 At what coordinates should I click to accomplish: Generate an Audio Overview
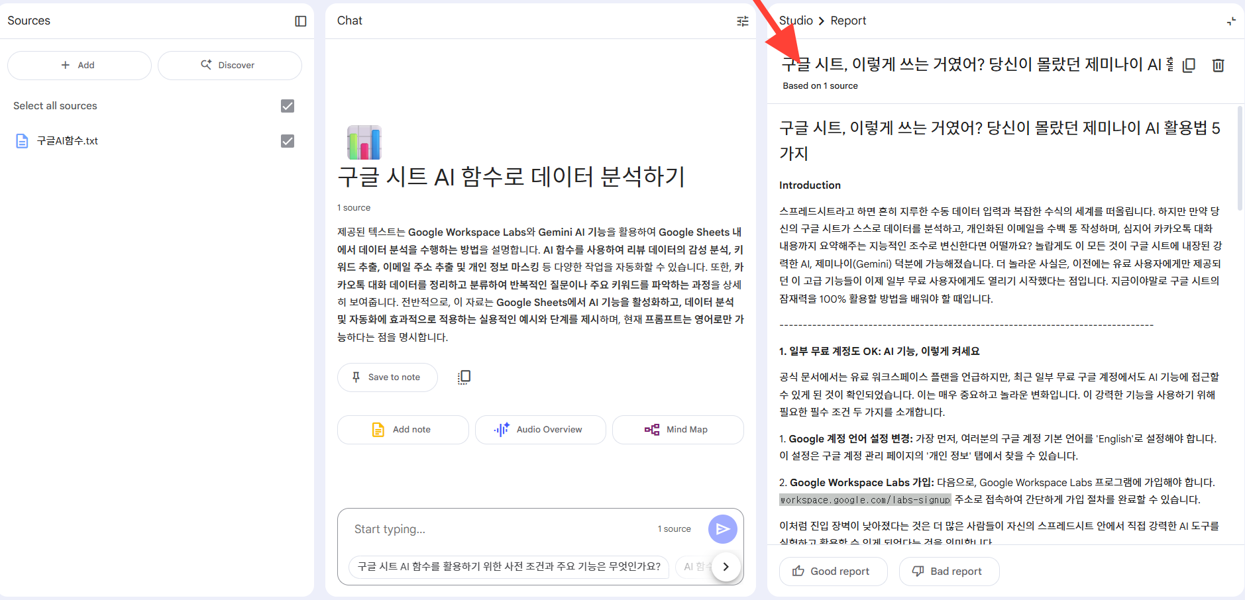[541, 430]
